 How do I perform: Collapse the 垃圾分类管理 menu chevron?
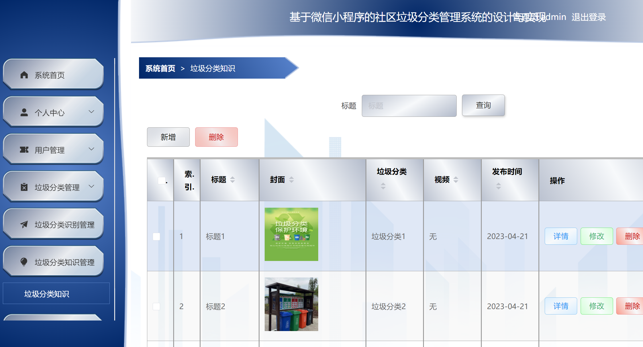click(x=91, y=186)
